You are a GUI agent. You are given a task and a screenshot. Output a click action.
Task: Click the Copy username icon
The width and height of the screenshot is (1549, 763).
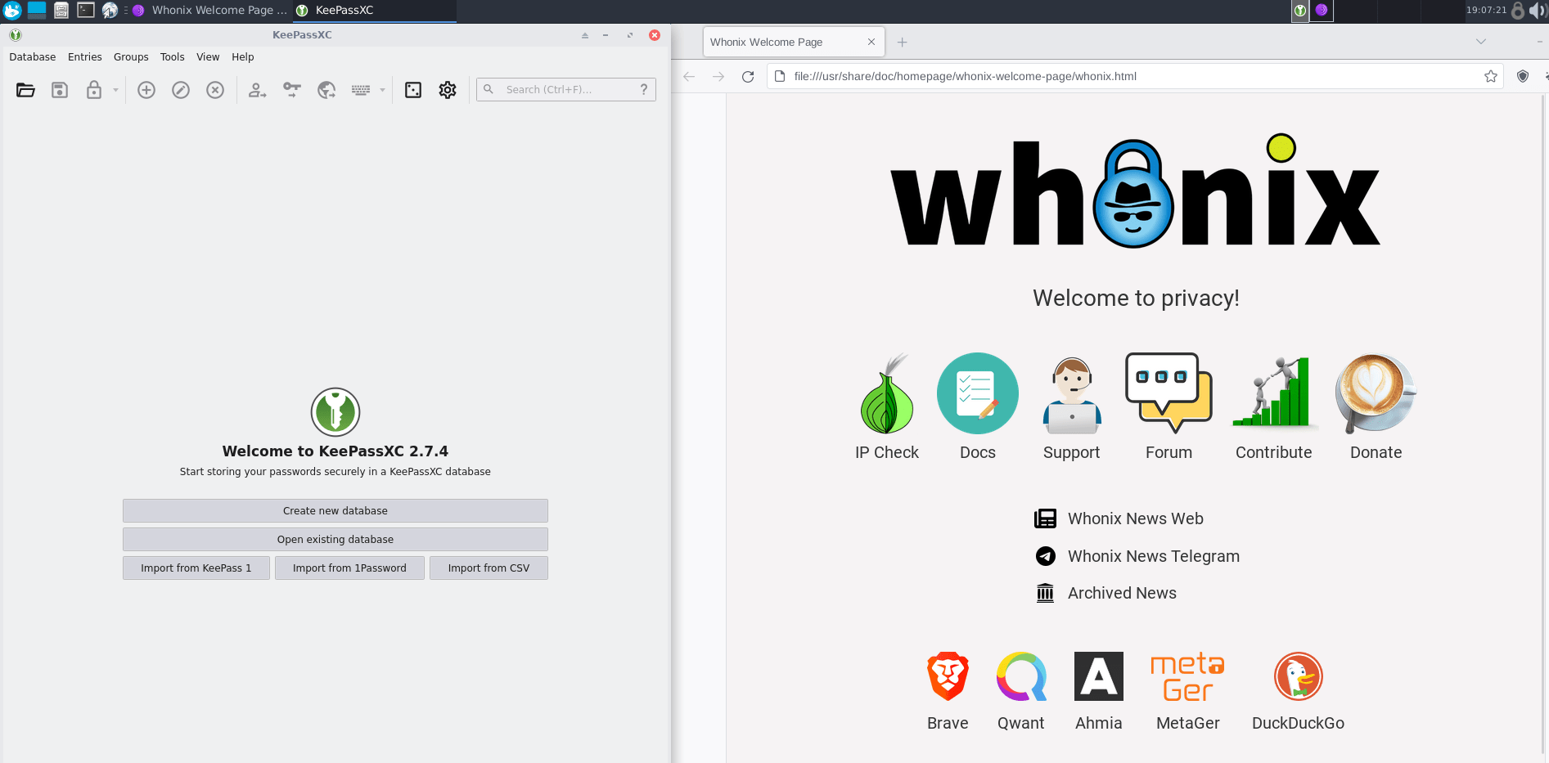(258, 90)
